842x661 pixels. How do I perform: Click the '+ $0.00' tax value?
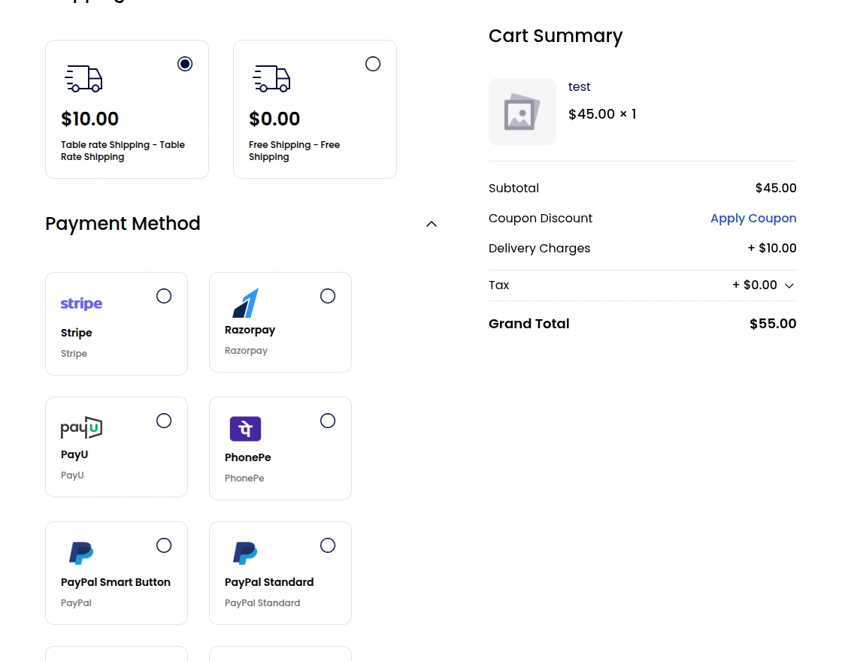(x=755, y=285)
